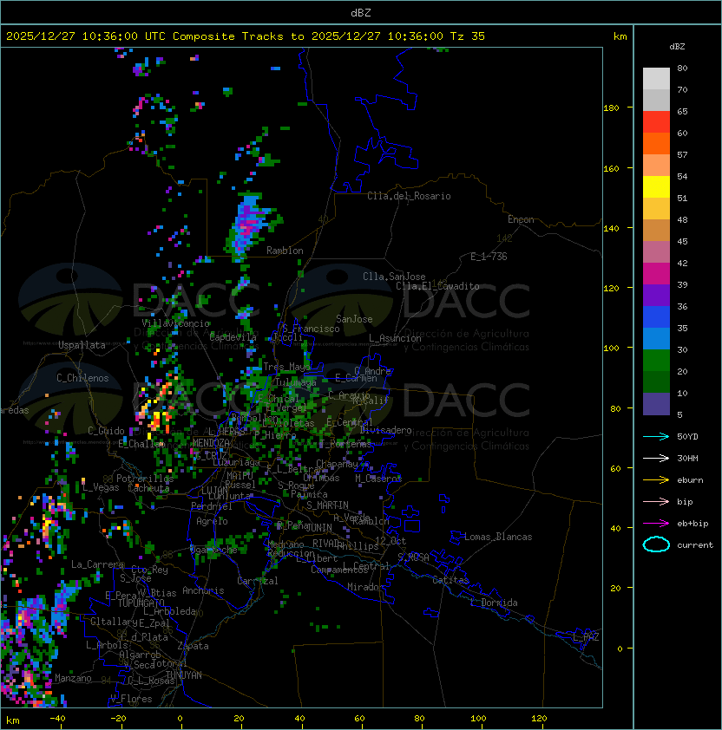Click the cyan 50YD arrow in legend

(x=656, y=436)
